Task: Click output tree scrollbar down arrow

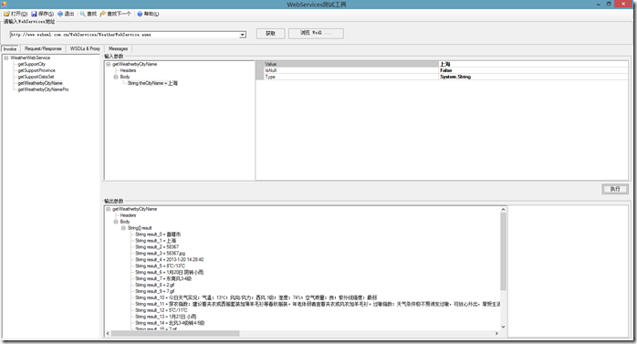Action: point(504,327)
